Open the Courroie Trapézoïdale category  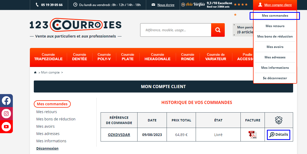48,57
